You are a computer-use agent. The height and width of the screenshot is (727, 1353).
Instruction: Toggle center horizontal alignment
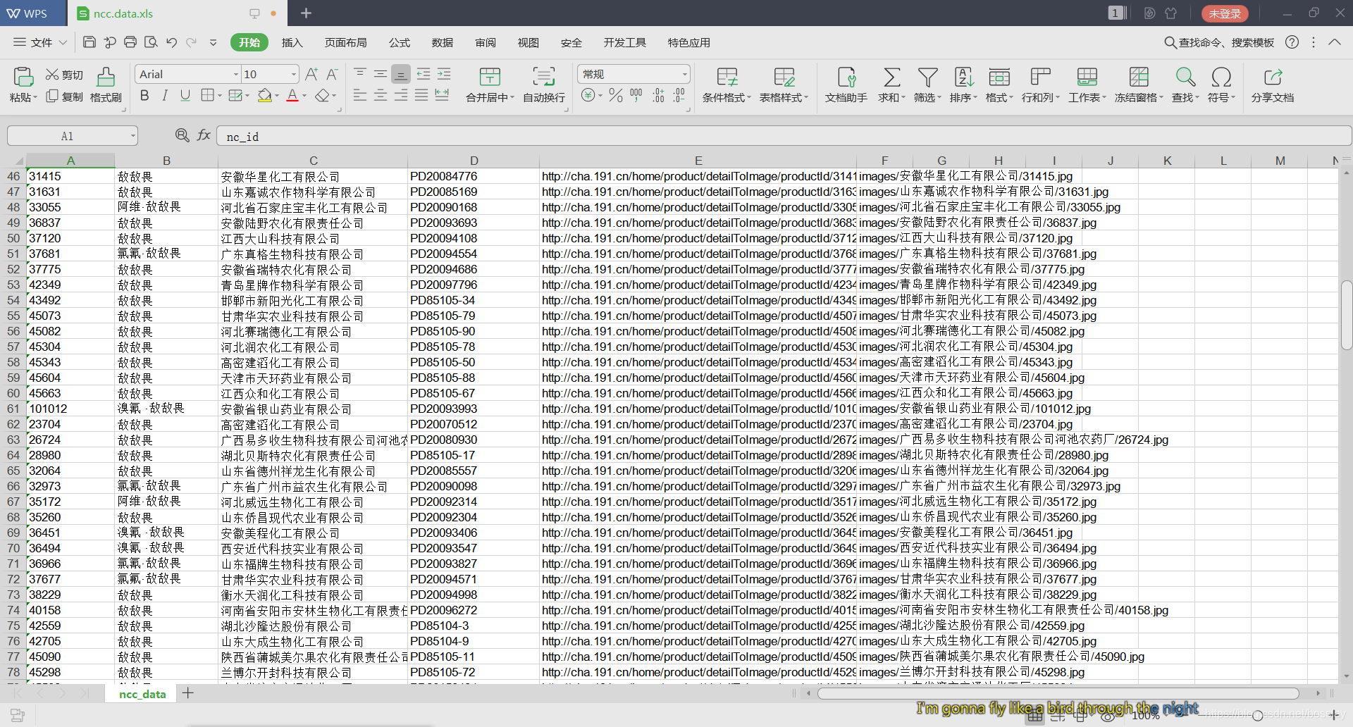click(381, 95)
